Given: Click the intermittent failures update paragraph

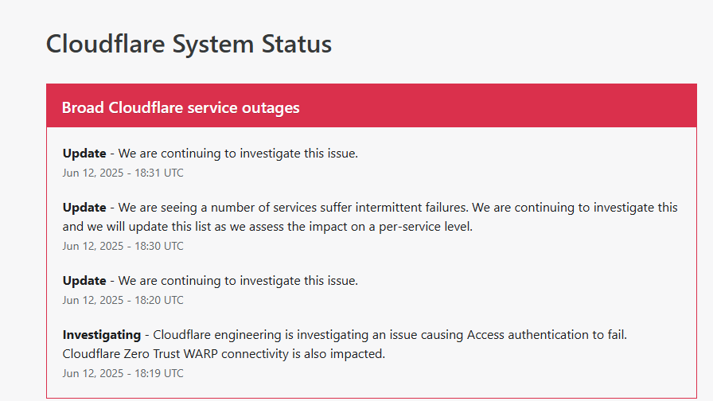Looking at the screenshot, I should (x=370, y=217).
